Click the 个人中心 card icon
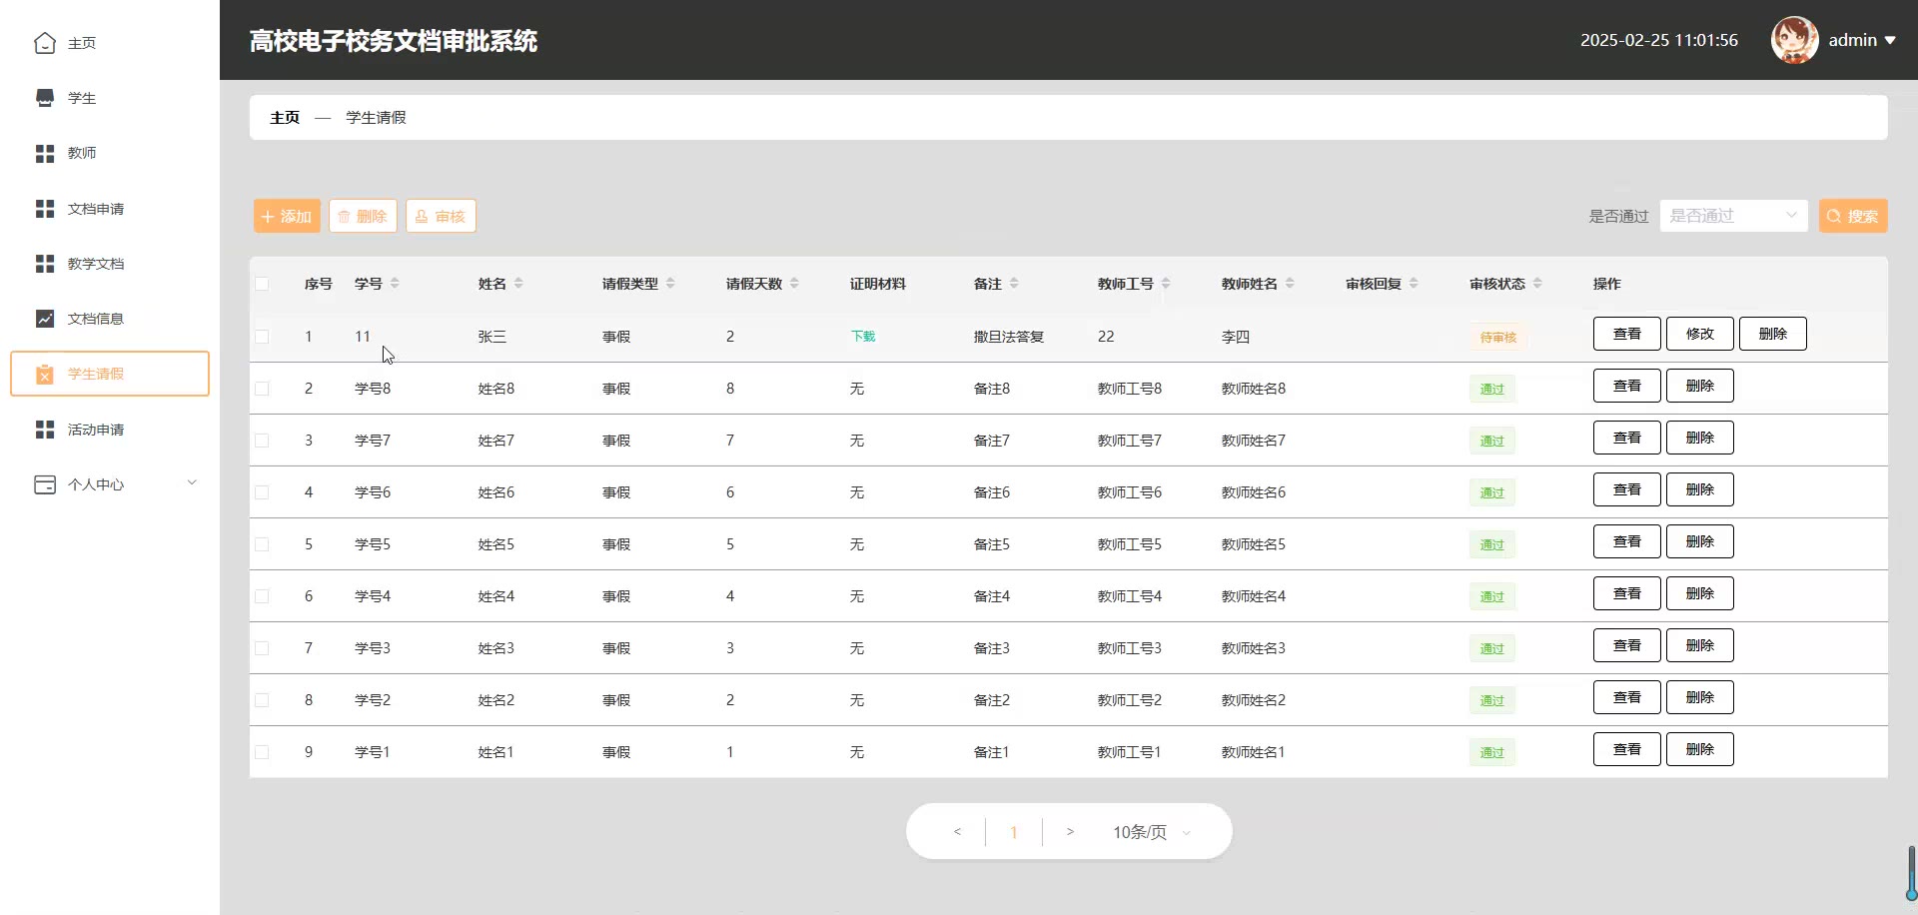 [45, 484]
